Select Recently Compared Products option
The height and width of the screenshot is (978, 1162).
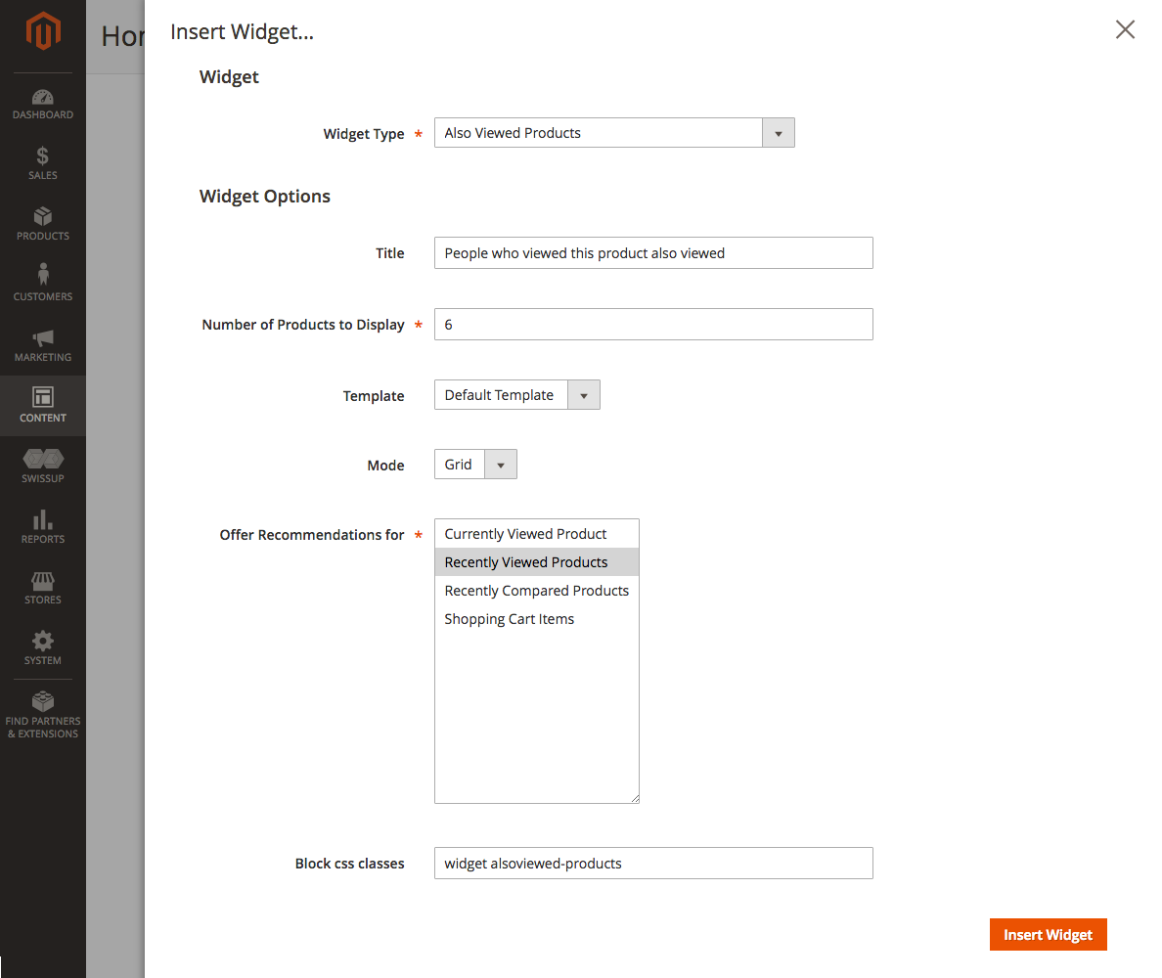pyautogui.click(x=537, y=591)
